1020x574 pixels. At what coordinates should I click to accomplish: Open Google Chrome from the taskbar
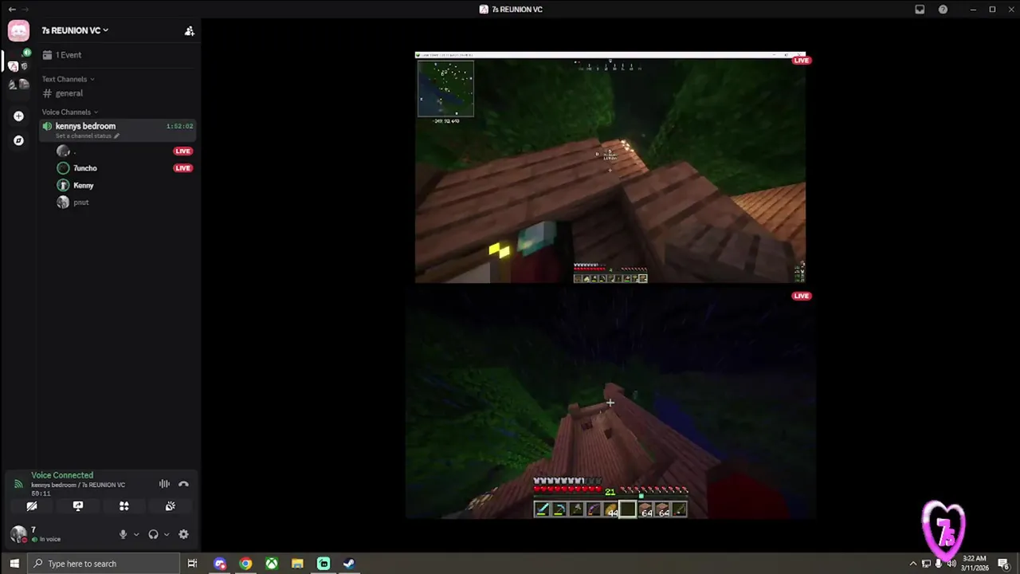[x=245, y=564]
